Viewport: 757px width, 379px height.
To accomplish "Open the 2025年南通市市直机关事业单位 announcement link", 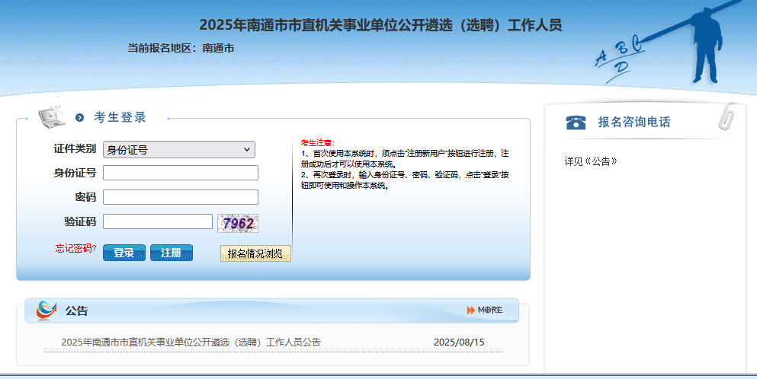I will tap(191, 342).
